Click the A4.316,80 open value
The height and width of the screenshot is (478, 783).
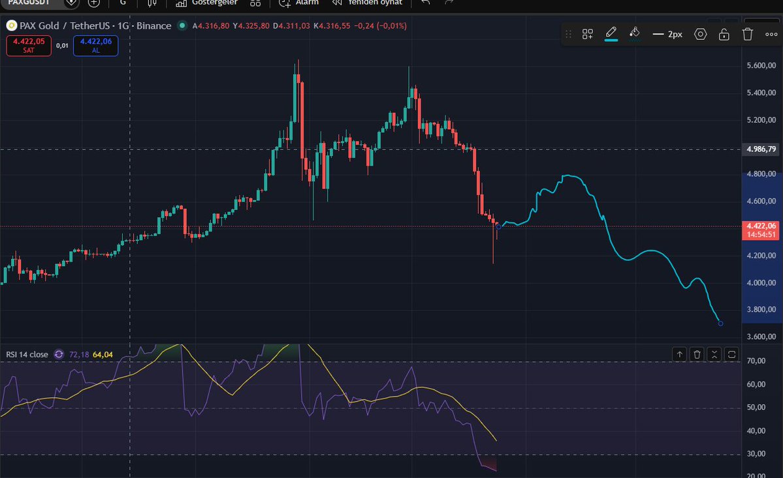pyautogui.click(x=211, y=26)
